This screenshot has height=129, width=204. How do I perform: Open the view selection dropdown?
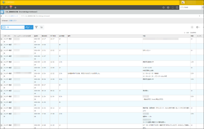13,27
